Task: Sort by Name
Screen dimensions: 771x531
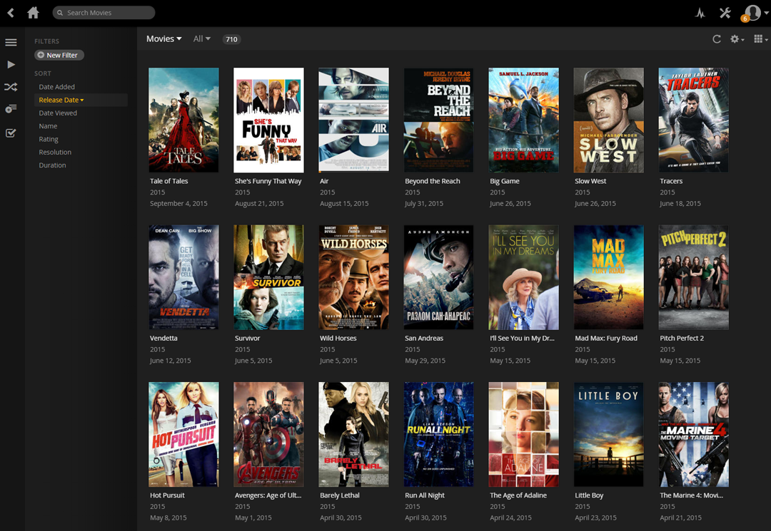Action: point(48,126)
